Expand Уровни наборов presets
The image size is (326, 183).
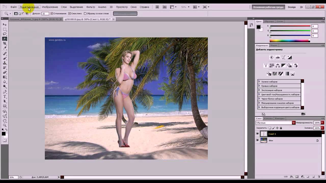tap(259, 82)
